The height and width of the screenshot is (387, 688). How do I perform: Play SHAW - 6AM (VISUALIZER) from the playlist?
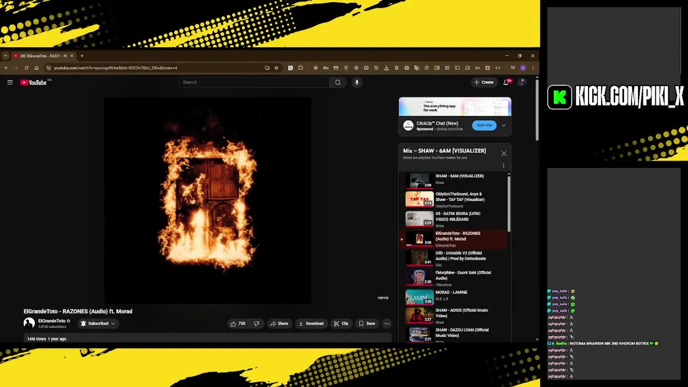pyautogui.click(x=454, y=180)
